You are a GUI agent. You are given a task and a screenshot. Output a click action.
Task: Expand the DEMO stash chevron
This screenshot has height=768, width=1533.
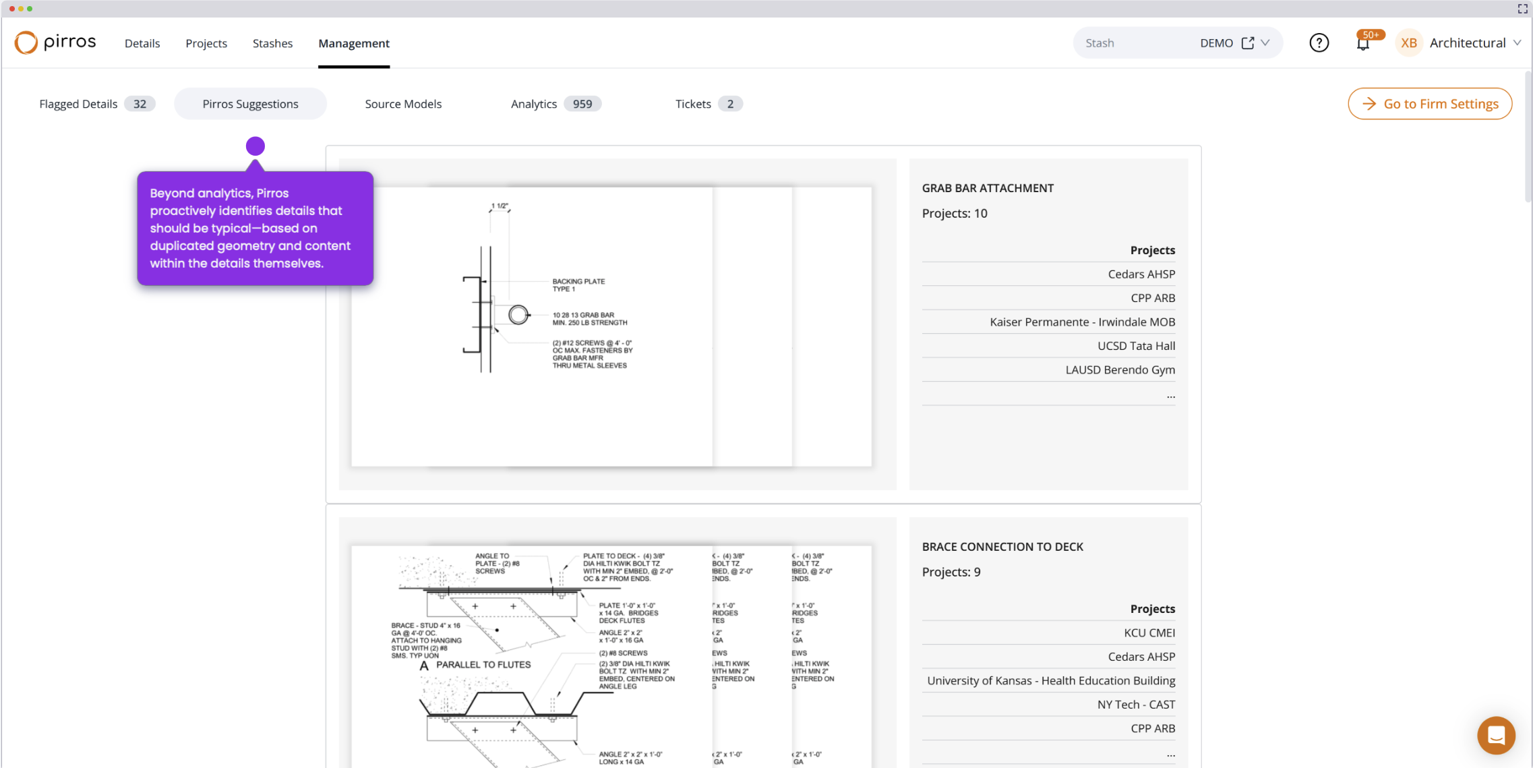point(1265,43)
